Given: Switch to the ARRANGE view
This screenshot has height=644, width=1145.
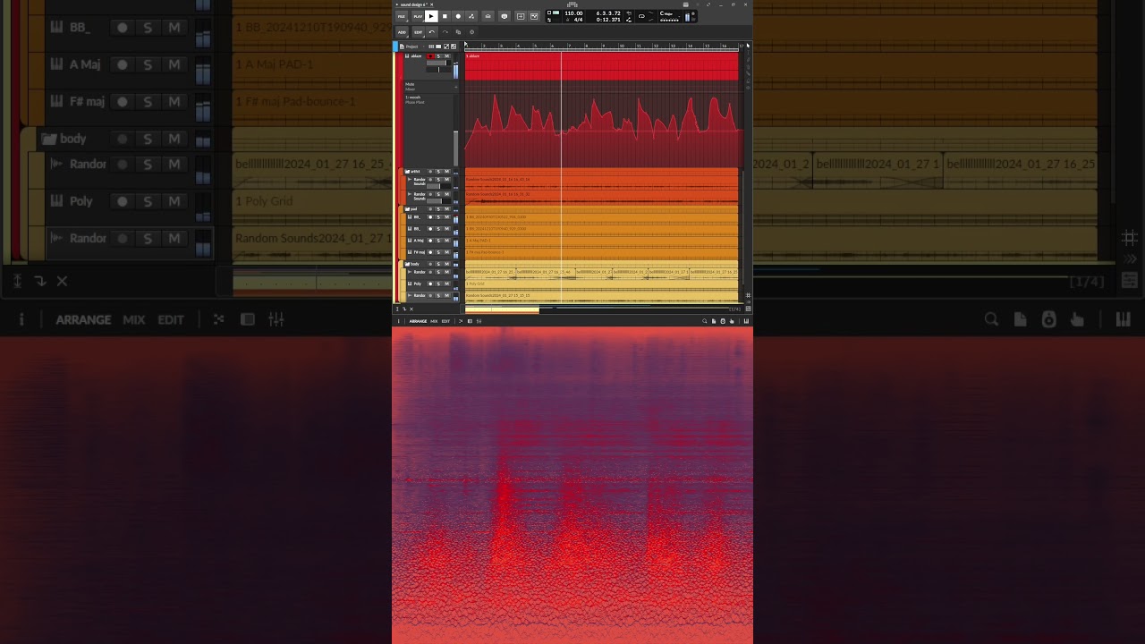Looking at the screenshot, I should (x=418, y=321).
